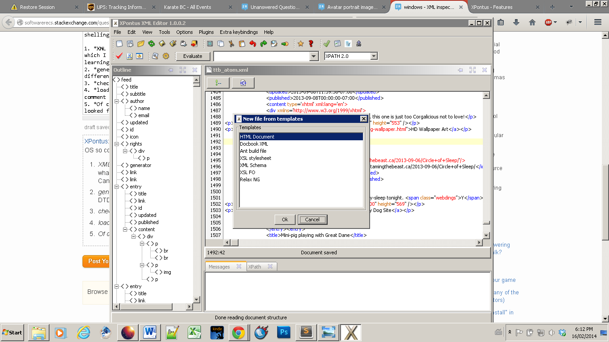Click the schema hierarchy toolbar icon
The width and height of the screenshot is (609, 342).
(129, 56)
